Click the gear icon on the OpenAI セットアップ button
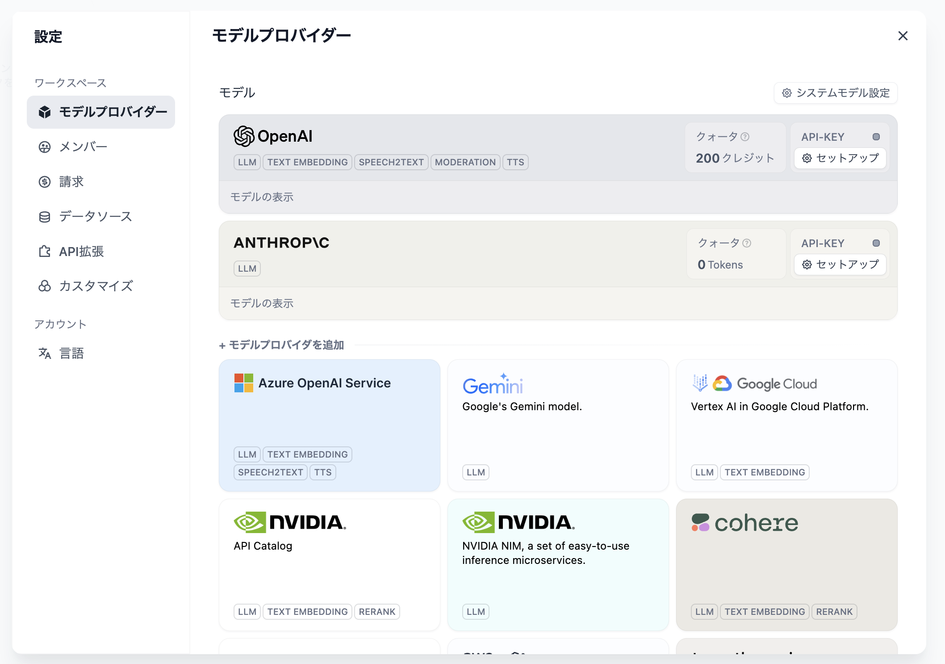The width and height of the screenshot is (945, 664). tap(807, 158)
